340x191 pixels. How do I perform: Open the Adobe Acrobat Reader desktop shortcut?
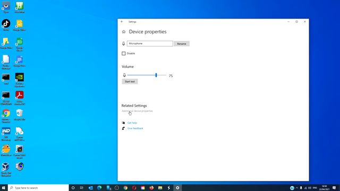coord(19,98)
